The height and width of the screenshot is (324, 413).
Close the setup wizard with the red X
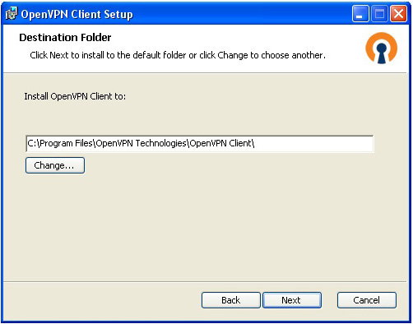(x=398, y=14)
